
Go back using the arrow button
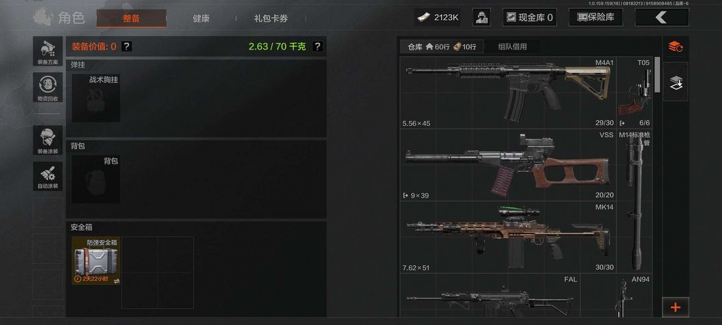(x=662, y=17)
